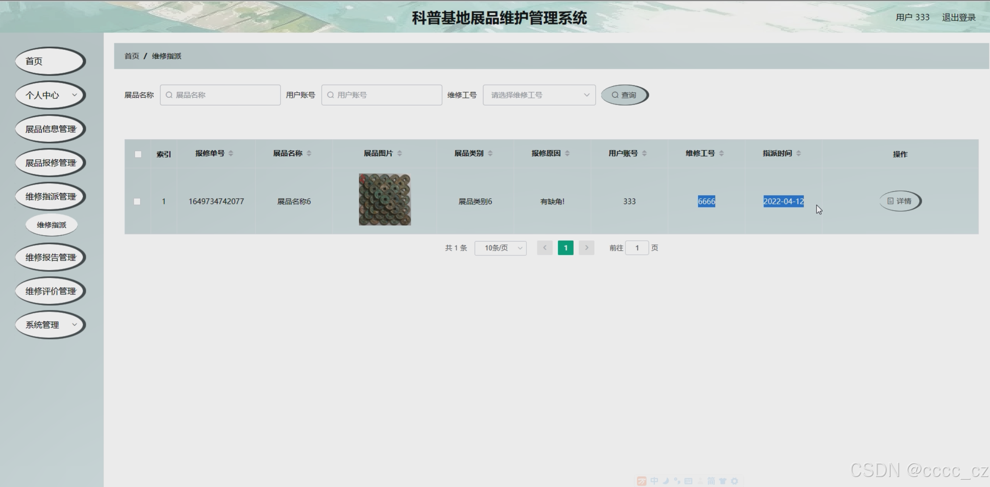Image resolution: width=990 pixels, height=487 pixels.
Task: Click the 查询 search button
Action: pyautogui.click(x=624, y=95)
